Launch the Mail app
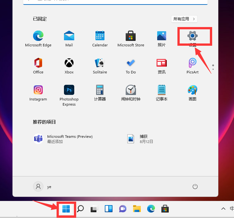The image size is (234, 218). click(69, 39)
